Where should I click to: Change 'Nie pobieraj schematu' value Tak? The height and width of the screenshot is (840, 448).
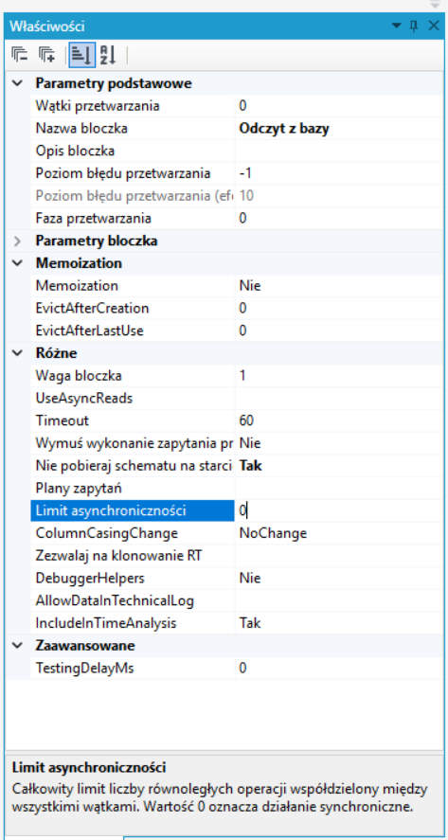(x=338, y=466)
